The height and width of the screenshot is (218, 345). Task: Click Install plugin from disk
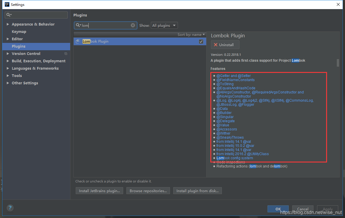tap(197, 191)
